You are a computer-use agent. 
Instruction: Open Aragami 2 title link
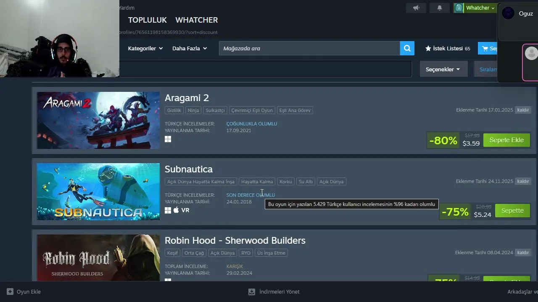click(187, 98)
